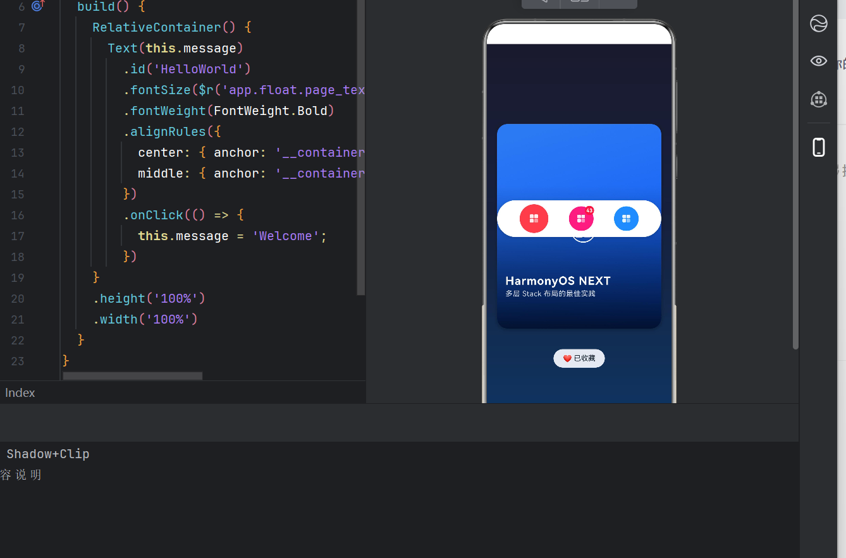This screenshot has width=846, height=558.
Task: Click the override gutter icon on line 6
Action: tap(38, 6)
